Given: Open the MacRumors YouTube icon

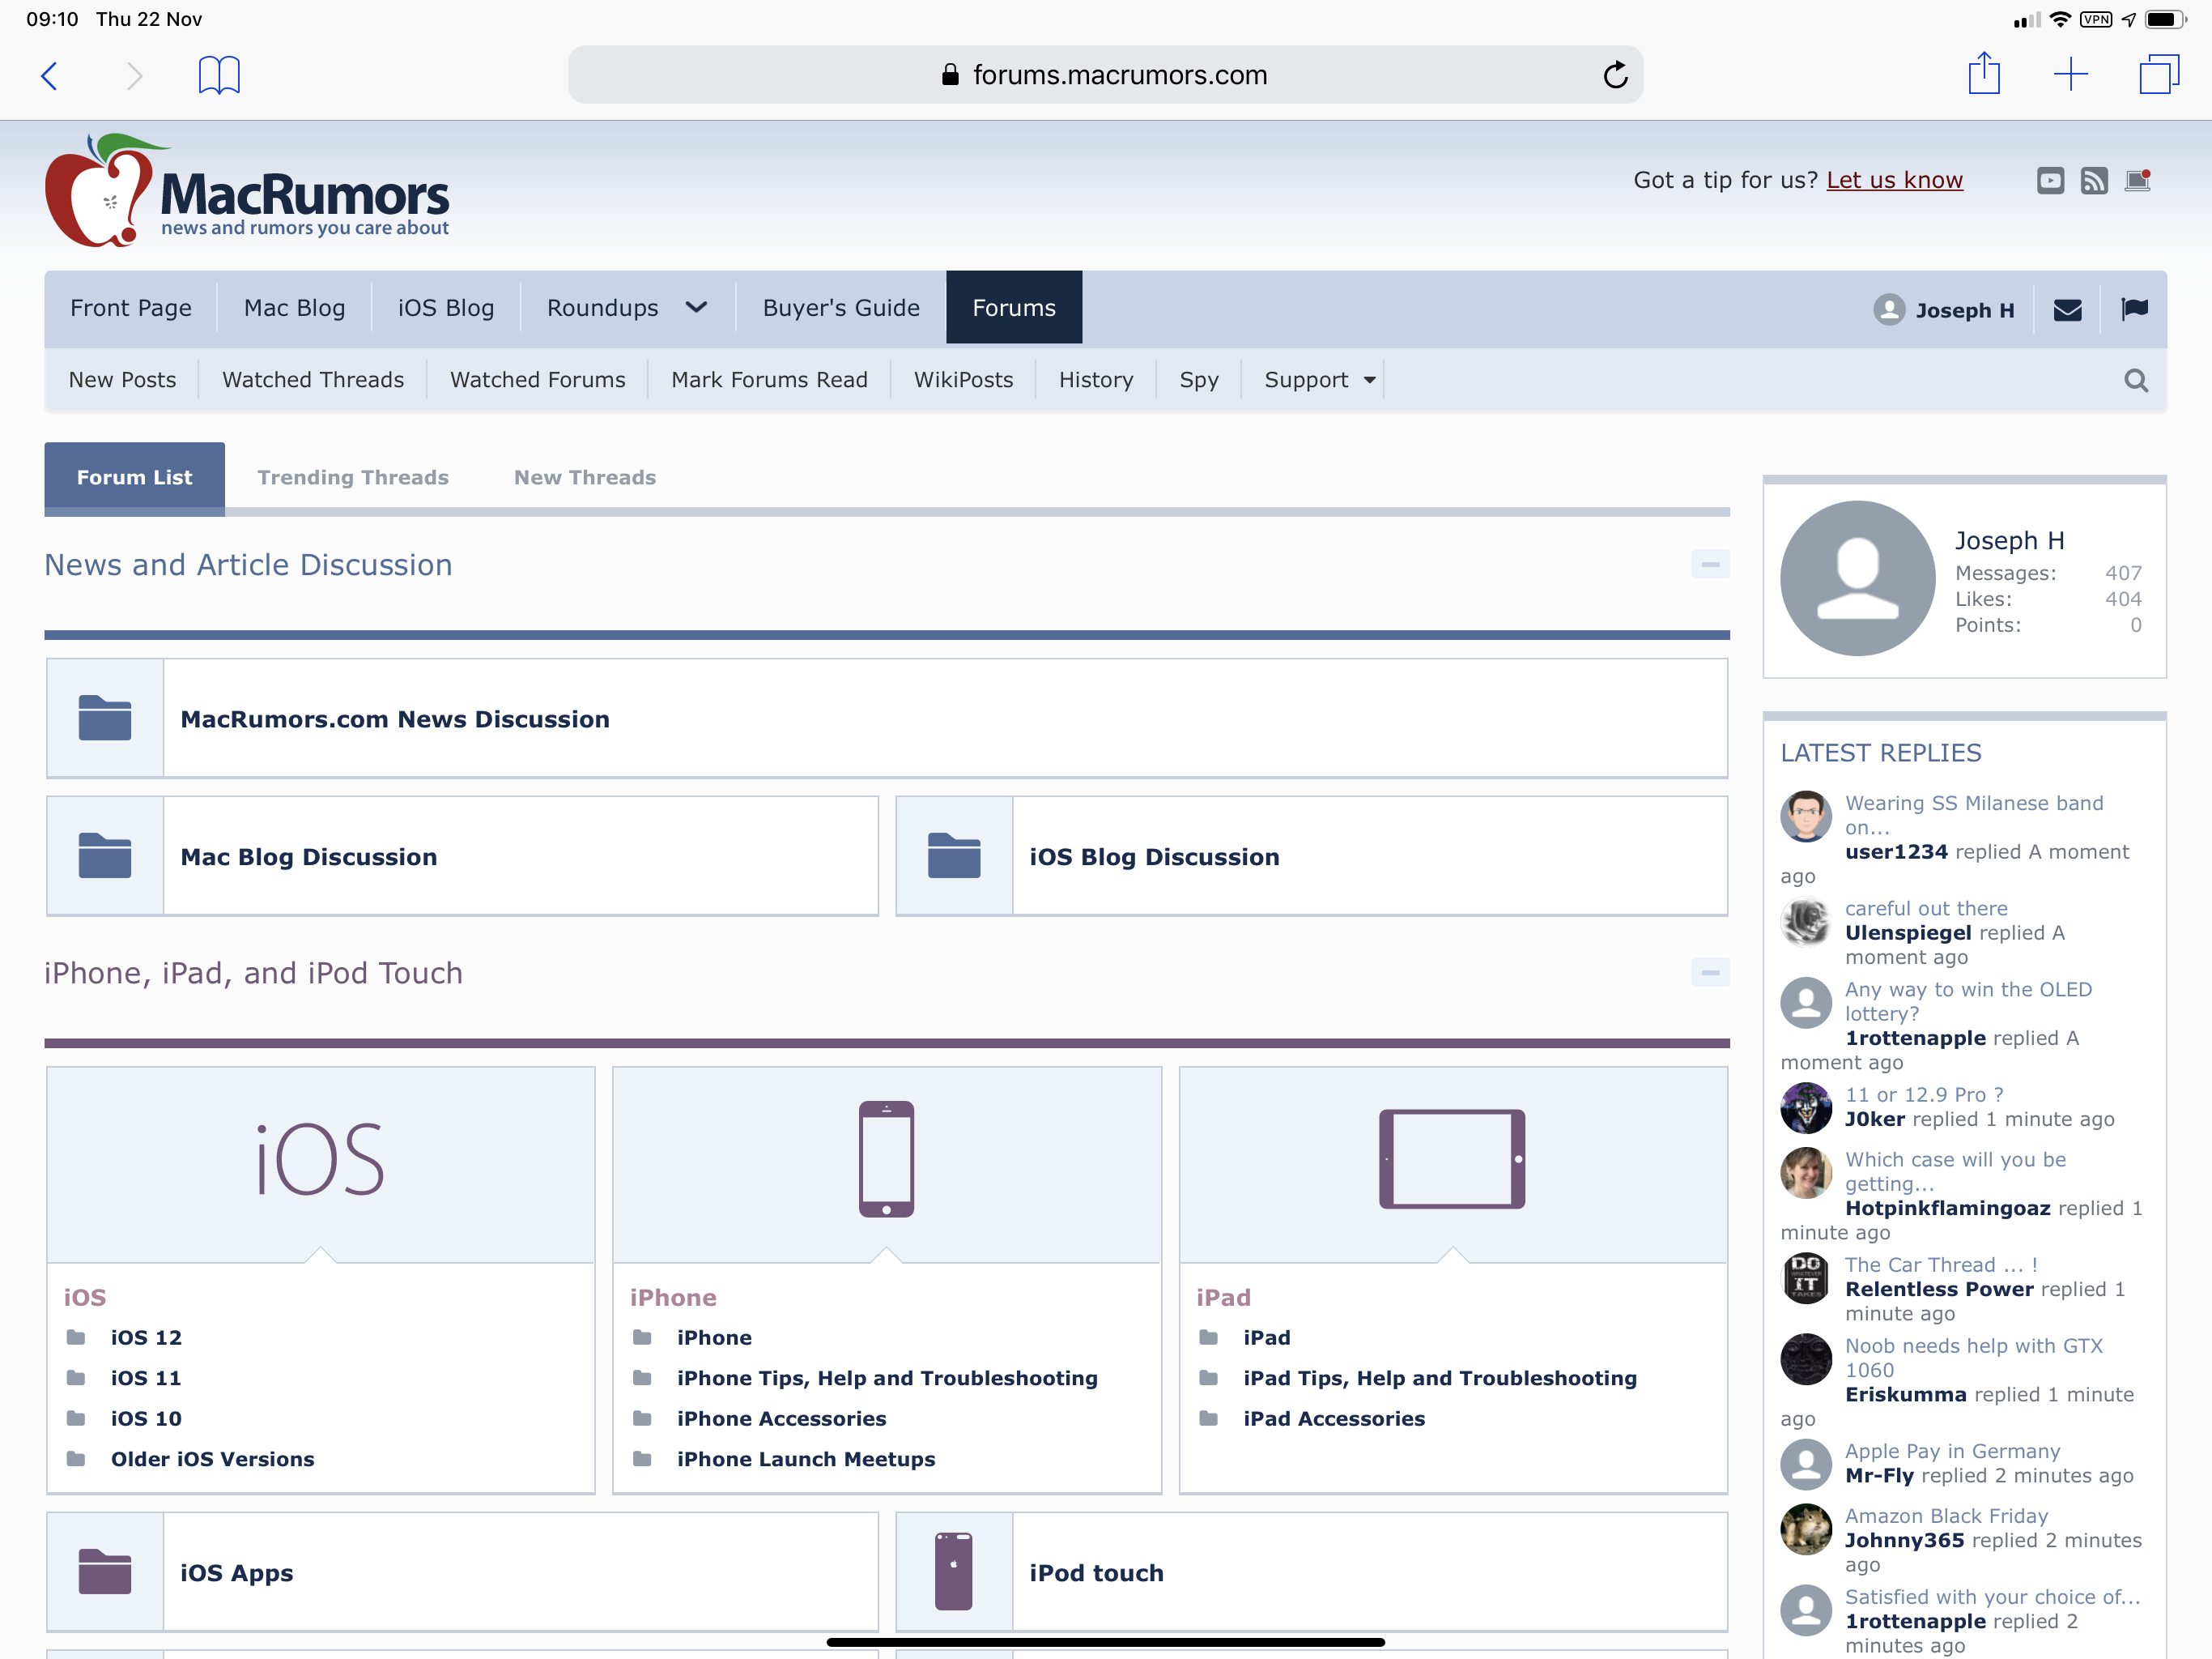Looking at the screenshot, I should point(2050,180).
